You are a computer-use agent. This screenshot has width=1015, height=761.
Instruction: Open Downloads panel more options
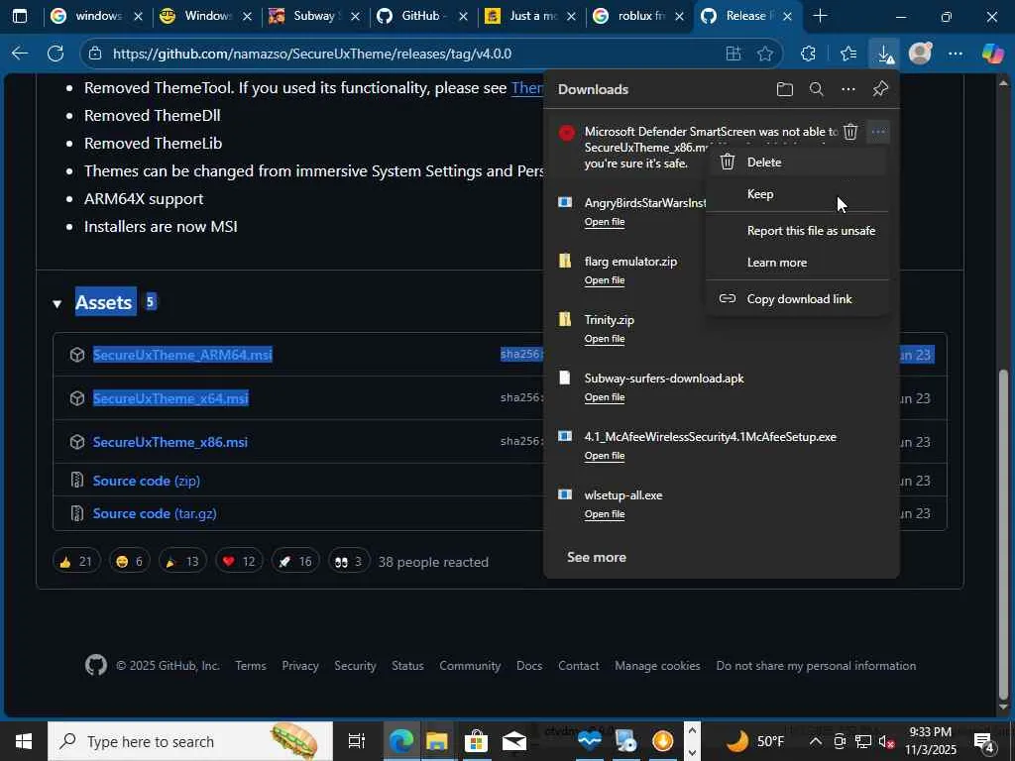click(x=848, y=89)
